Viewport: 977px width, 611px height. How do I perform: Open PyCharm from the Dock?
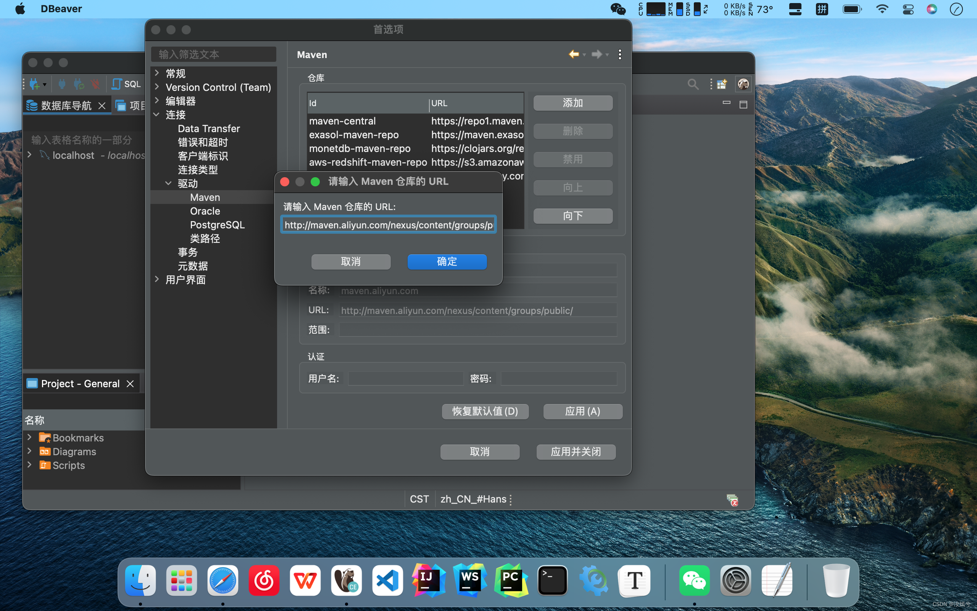tap(511, 581)
